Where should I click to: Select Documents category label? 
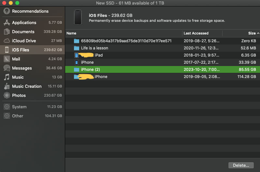pyautogui.click(x=23, y=32)
